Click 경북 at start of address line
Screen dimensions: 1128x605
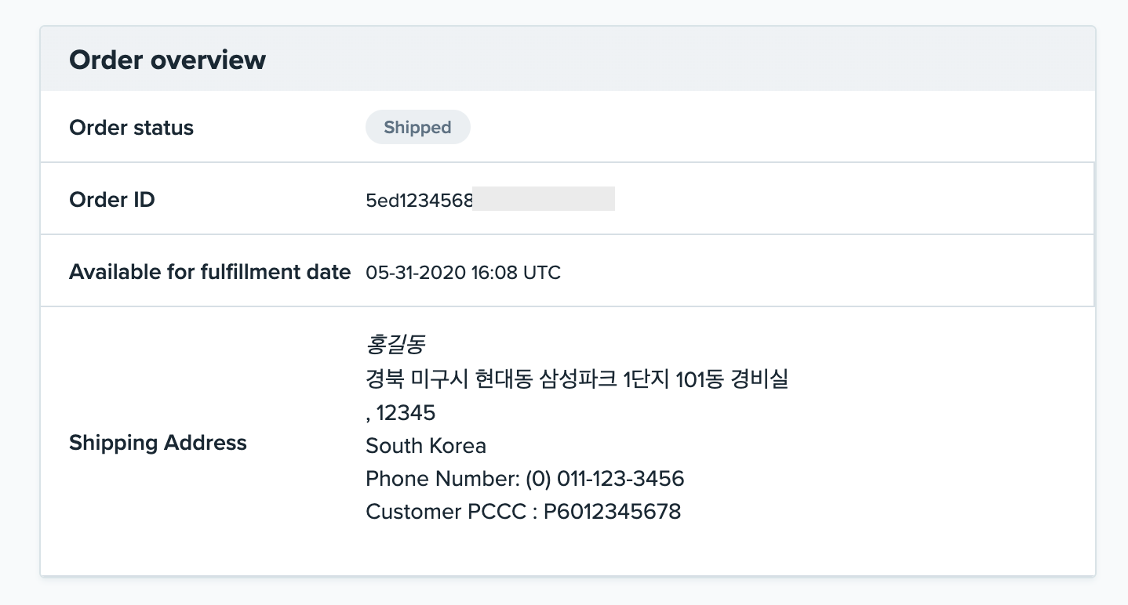tap(384, 379)
